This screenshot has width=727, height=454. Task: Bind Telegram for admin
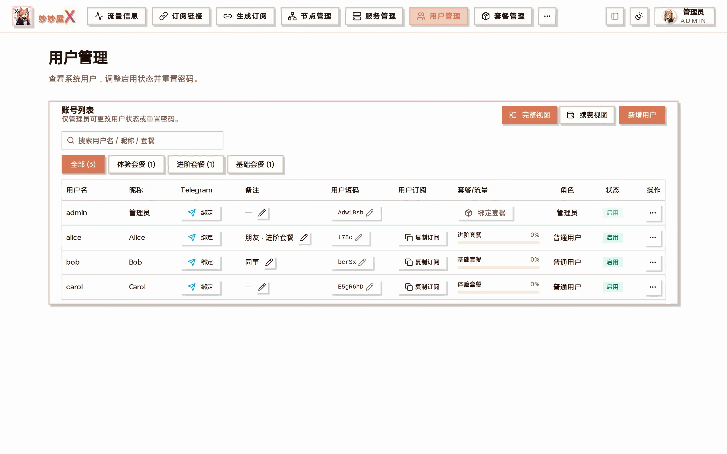pyautogui.click(x=201, y=213)
